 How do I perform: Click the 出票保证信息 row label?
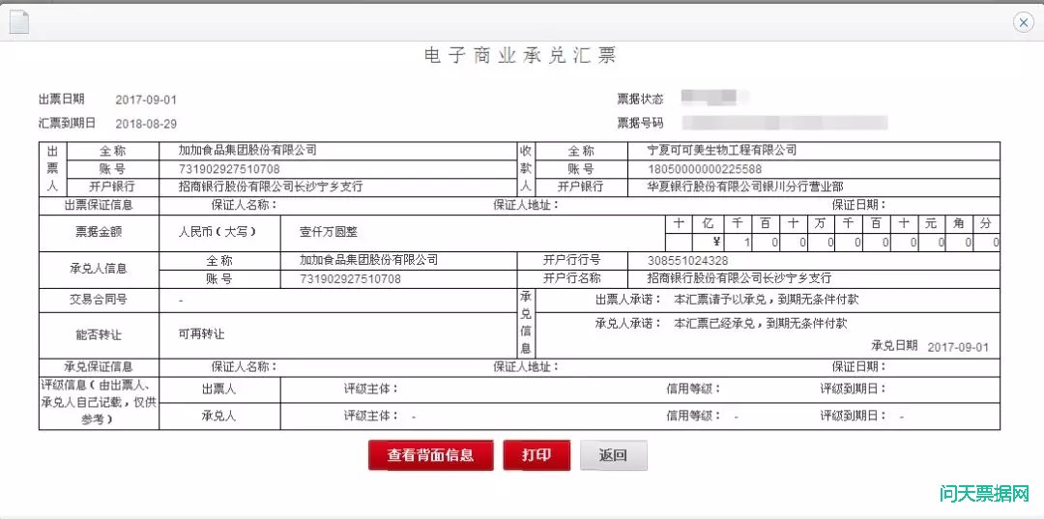(99, 205)
